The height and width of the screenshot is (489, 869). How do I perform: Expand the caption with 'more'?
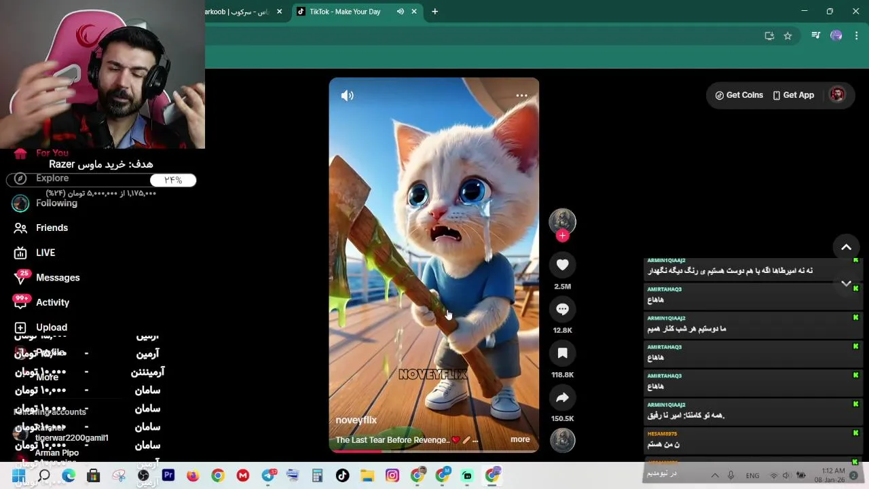(x=520, y=439)
